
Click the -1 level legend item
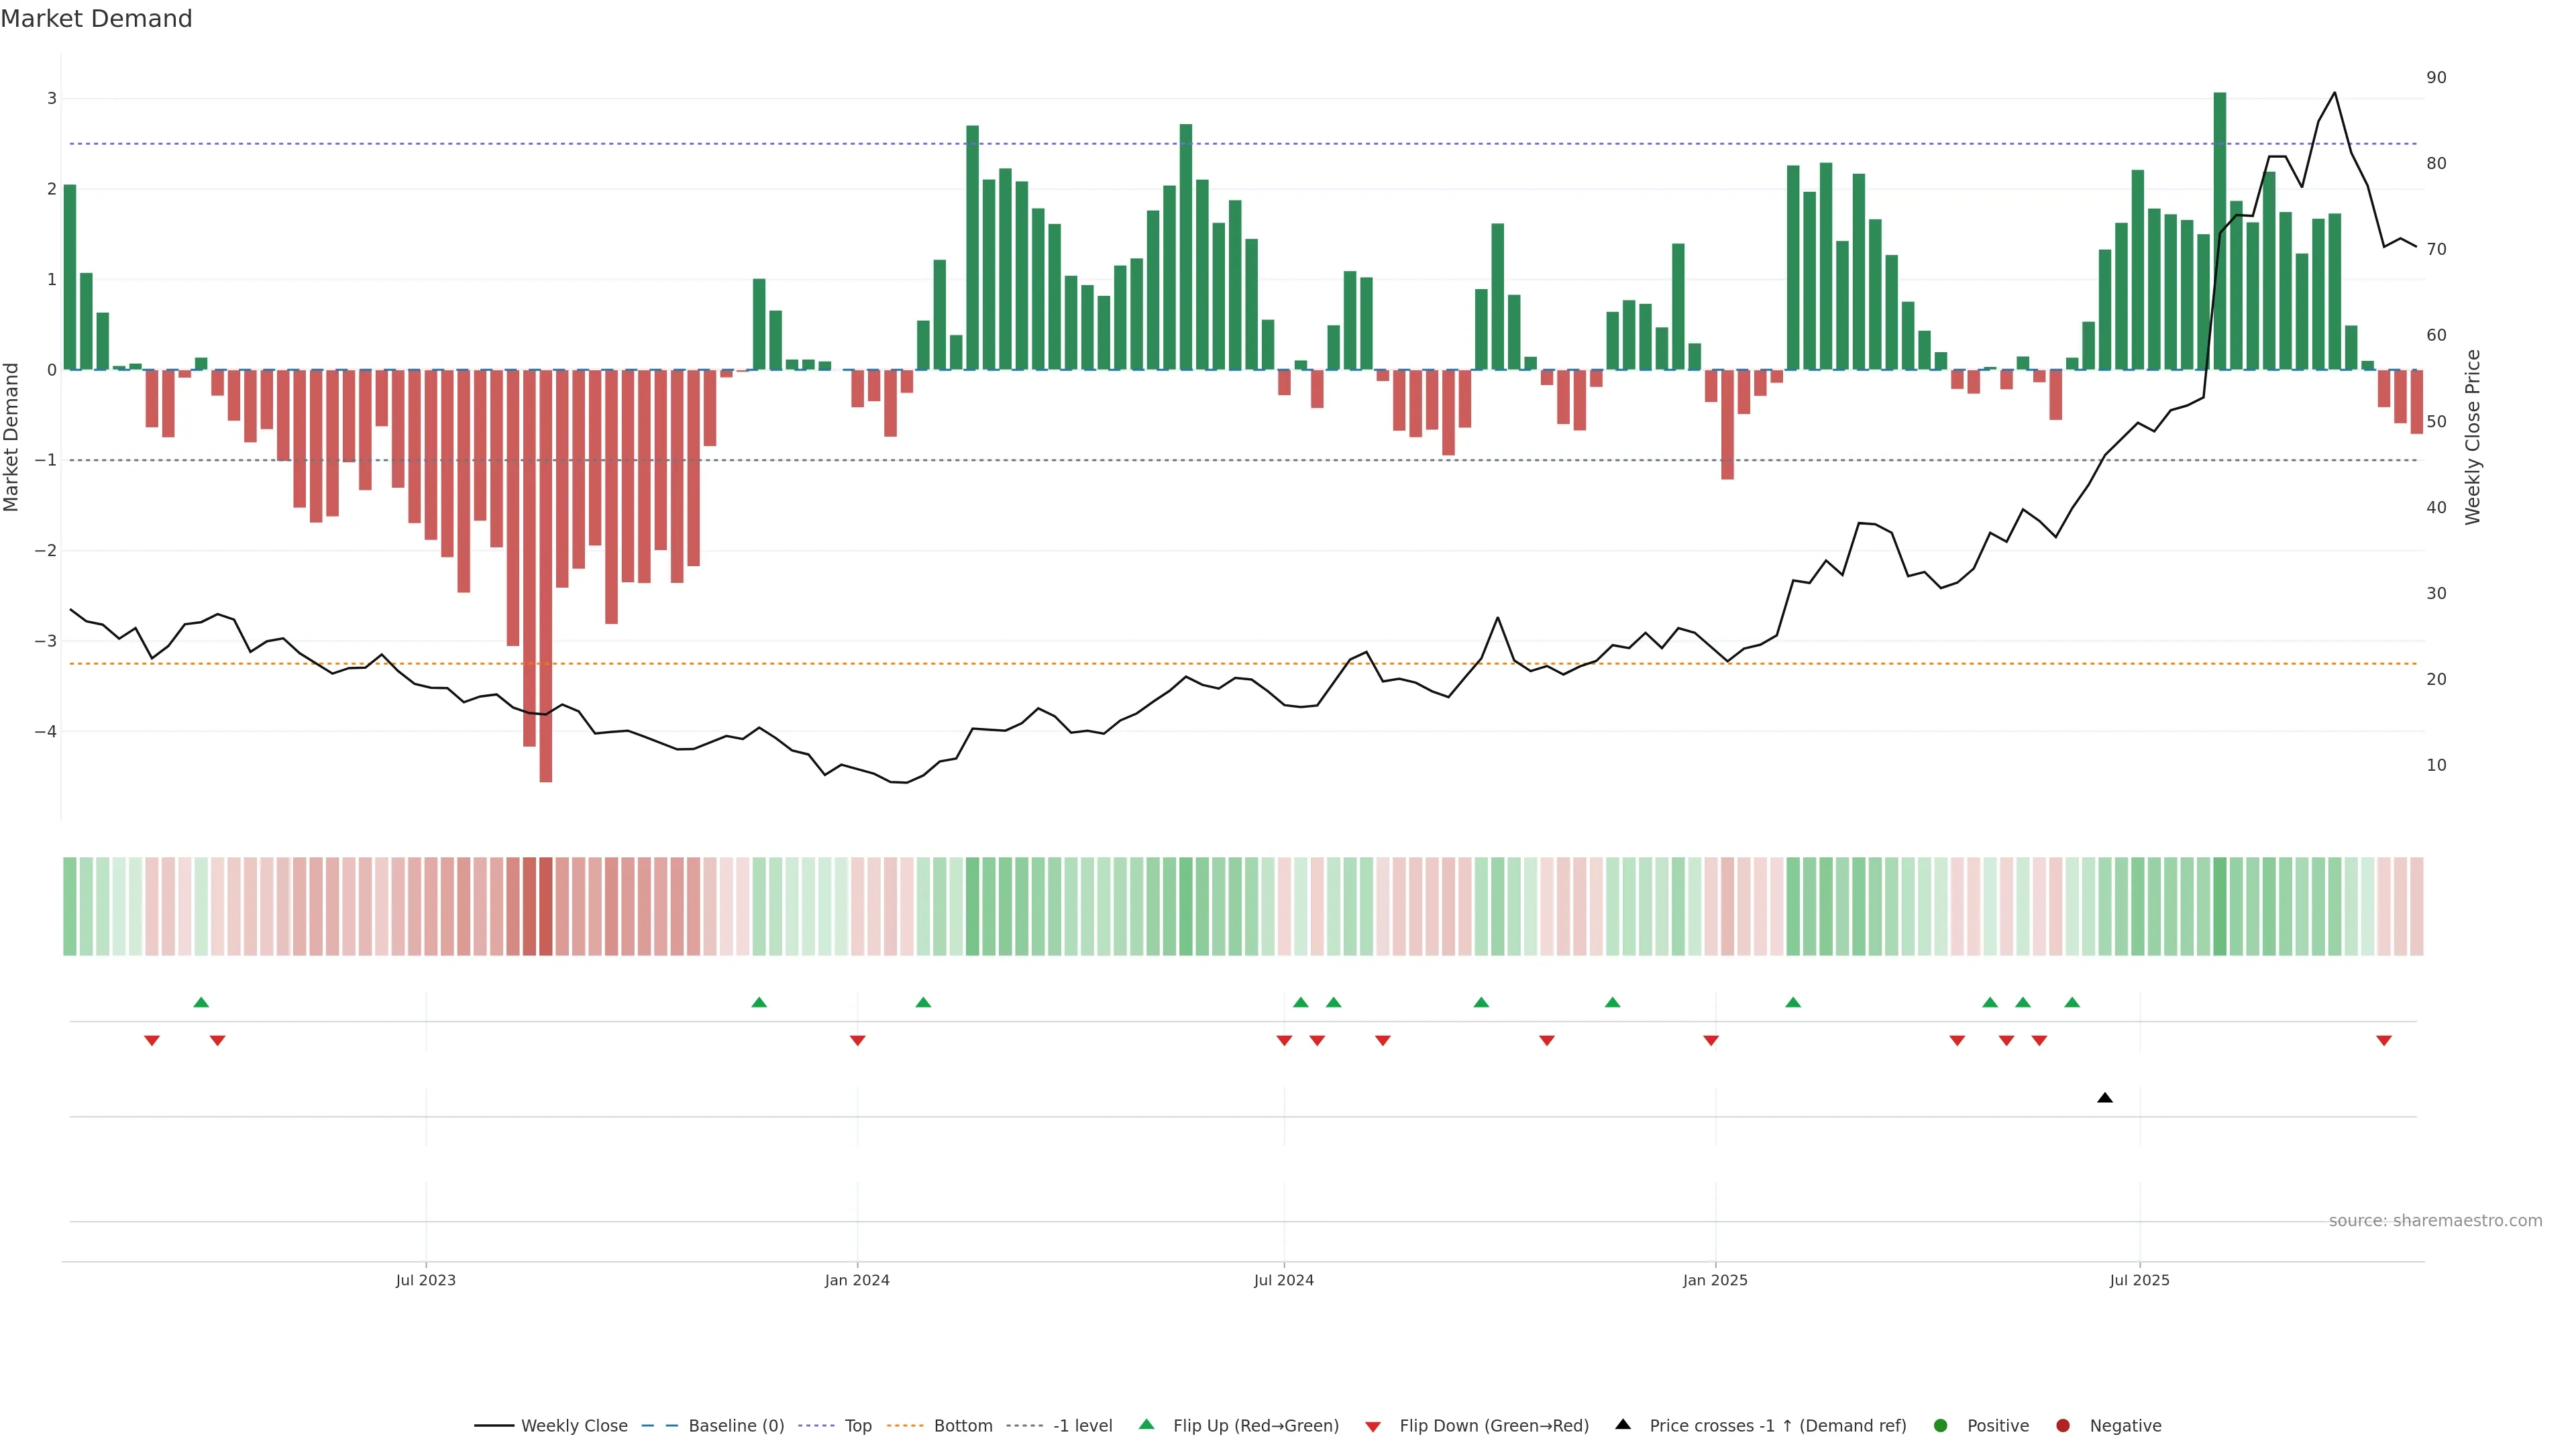[x=1082, y=1425]
